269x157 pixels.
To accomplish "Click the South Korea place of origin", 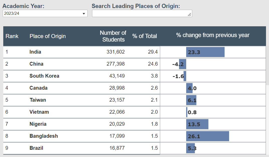I will point(44,76).
